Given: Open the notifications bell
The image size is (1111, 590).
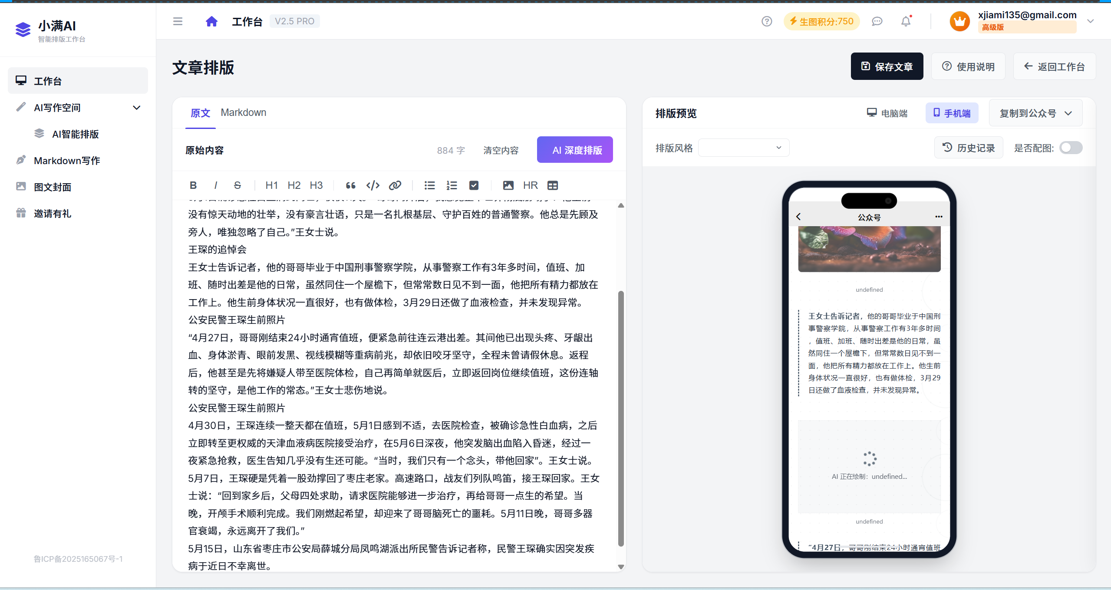Looking at the screenshot, I should (x=906, y=21).
